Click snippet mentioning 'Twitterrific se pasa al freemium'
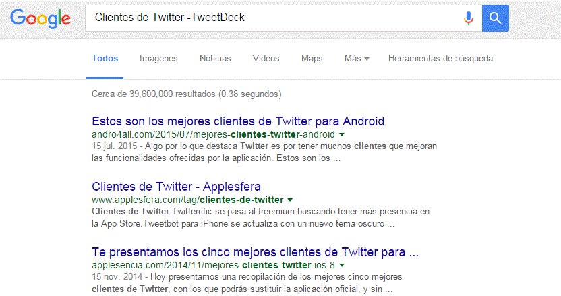The width and height of the screenshot is (561, 296). click(x=260, y=218)
